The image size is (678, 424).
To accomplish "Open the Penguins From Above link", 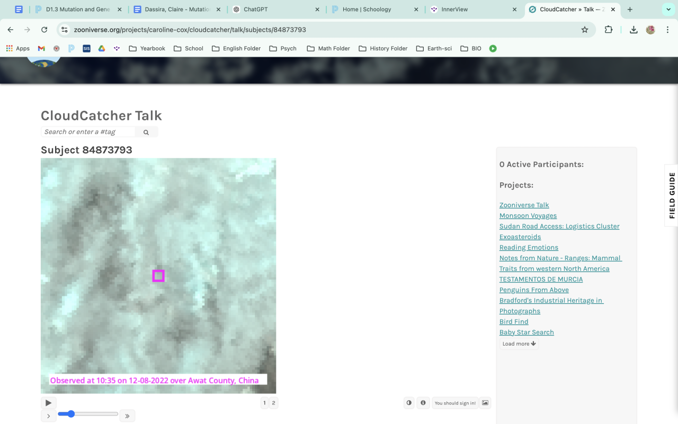I will [x=534, y=290].
